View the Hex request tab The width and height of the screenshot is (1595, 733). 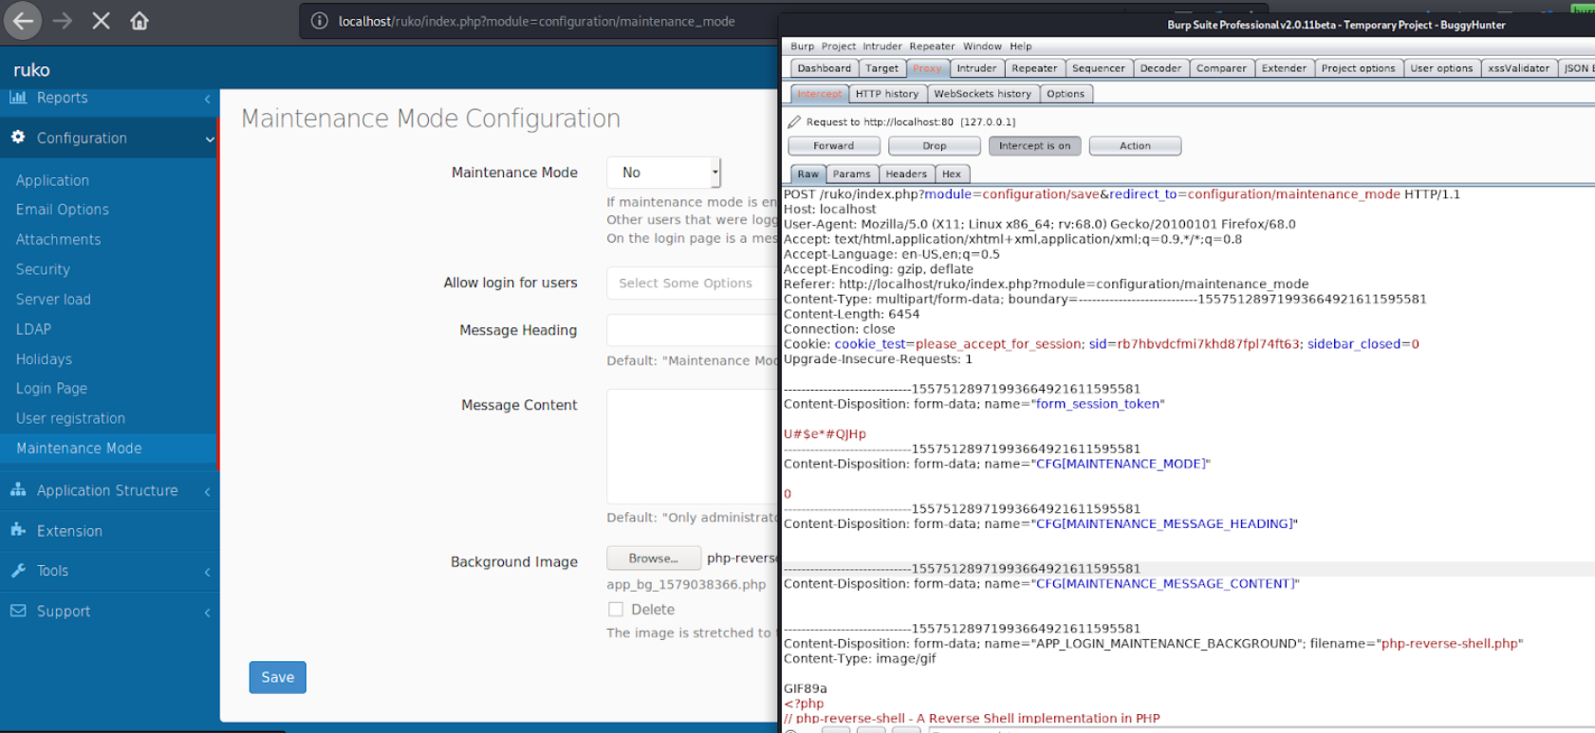tap(952, 174)
